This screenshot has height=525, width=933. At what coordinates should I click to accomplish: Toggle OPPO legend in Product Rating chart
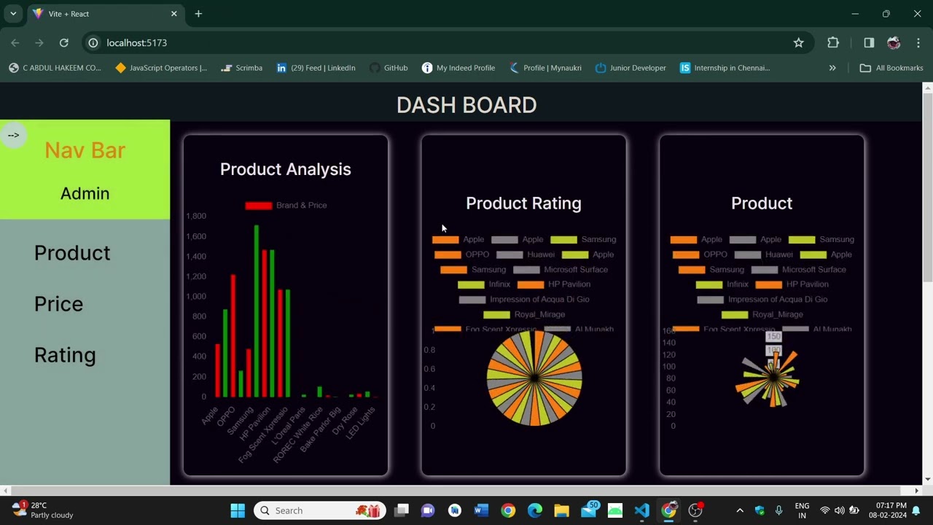click(x=462, y=254)
